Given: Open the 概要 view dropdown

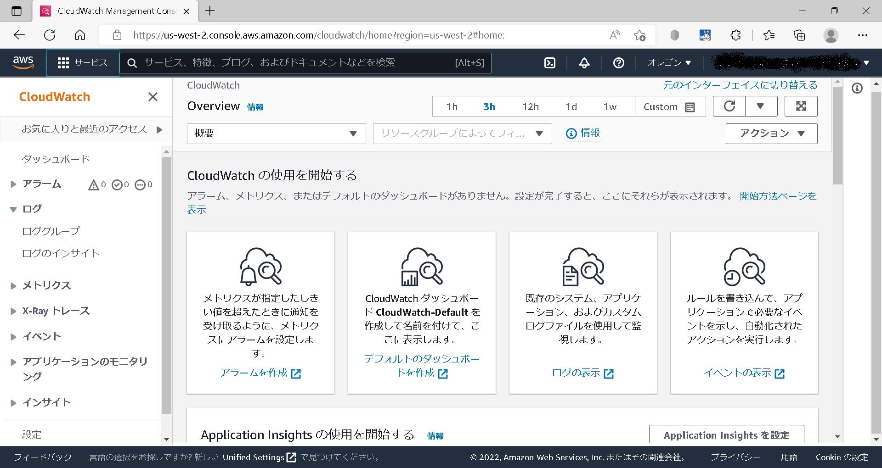Looking at the screenshot, I should click(x=277, y=134).
